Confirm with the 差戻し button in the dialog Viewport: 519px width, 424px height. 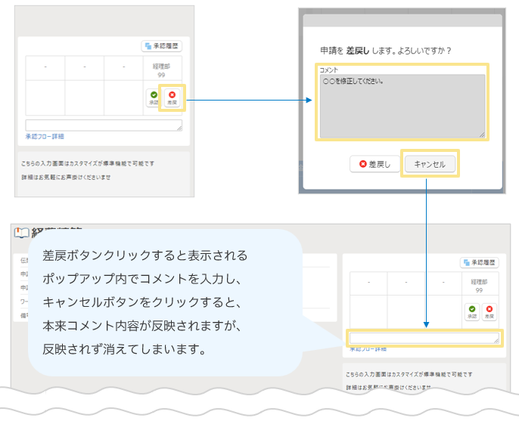374,164
